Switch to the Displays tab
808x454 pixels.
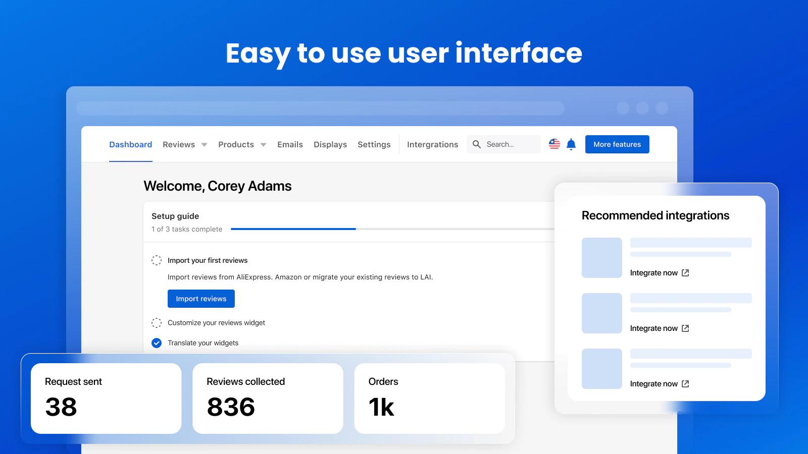(330, 144)
